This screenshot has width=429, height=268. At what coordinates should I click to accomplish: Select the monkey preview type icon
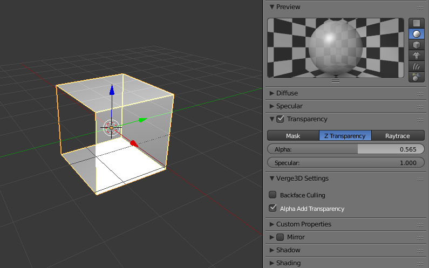tap(417, 56)
